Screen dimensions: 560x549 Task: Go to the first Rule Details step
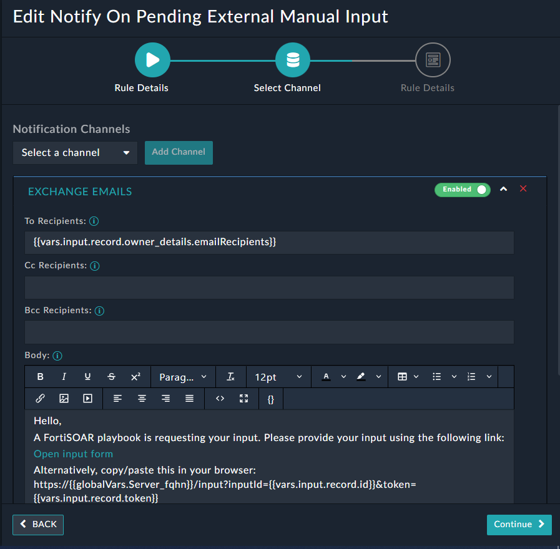click(x=152, y=60)
